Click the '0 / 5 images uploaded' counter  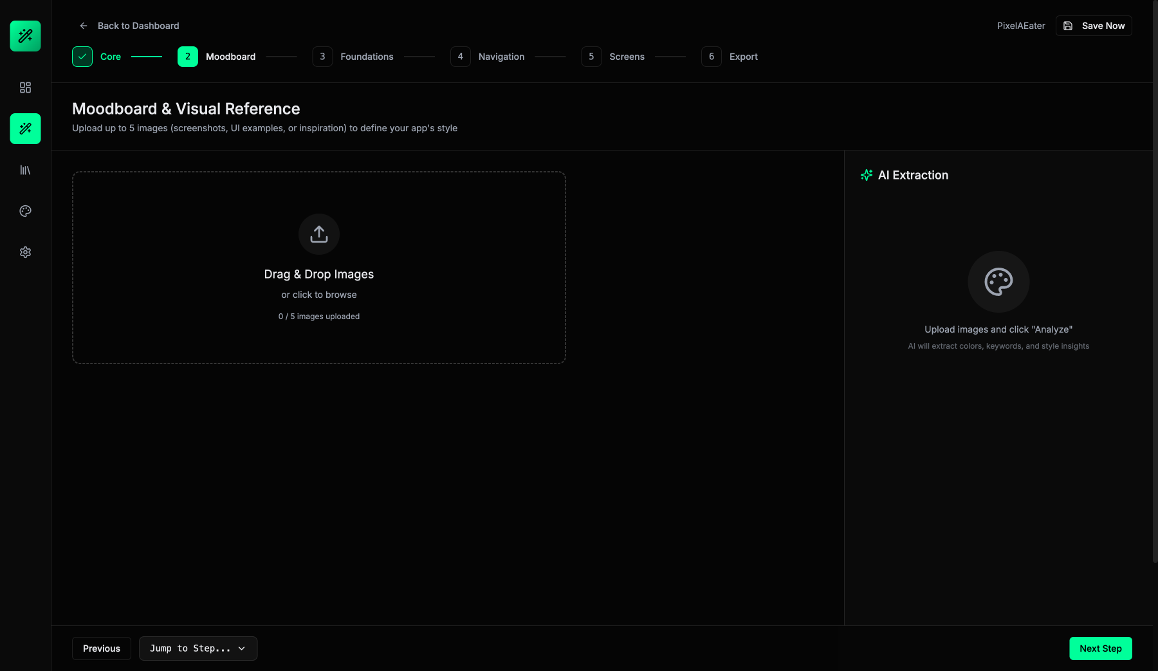click(x=319, y=317)
